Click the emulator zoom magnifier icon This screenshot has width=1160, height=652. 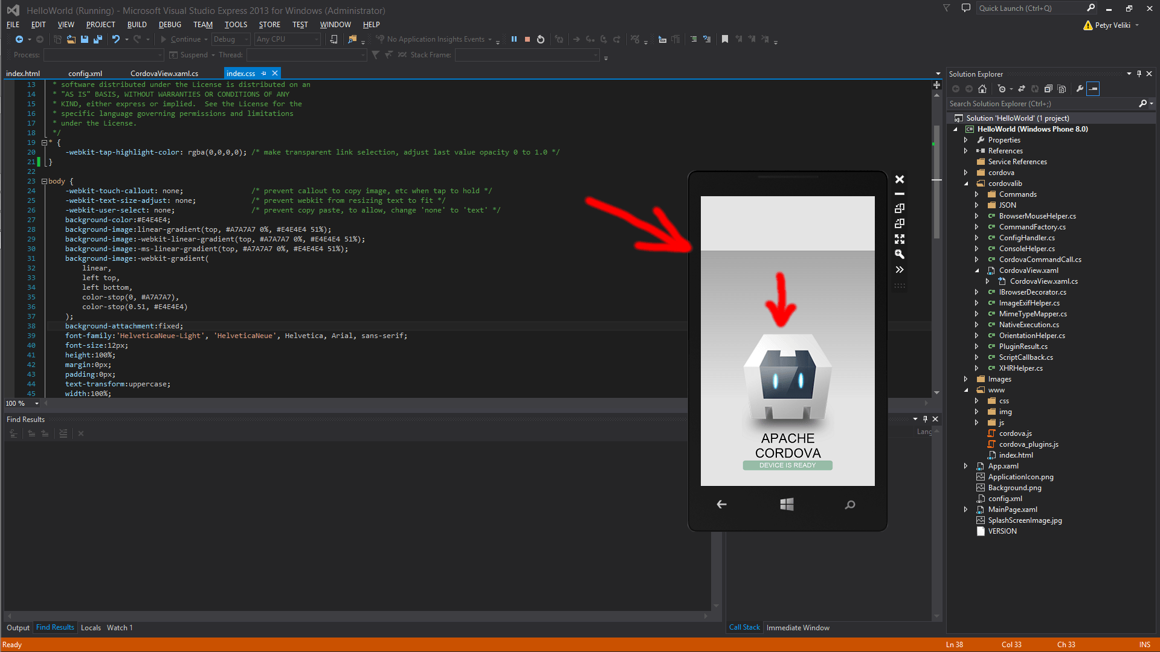[900, 254]
